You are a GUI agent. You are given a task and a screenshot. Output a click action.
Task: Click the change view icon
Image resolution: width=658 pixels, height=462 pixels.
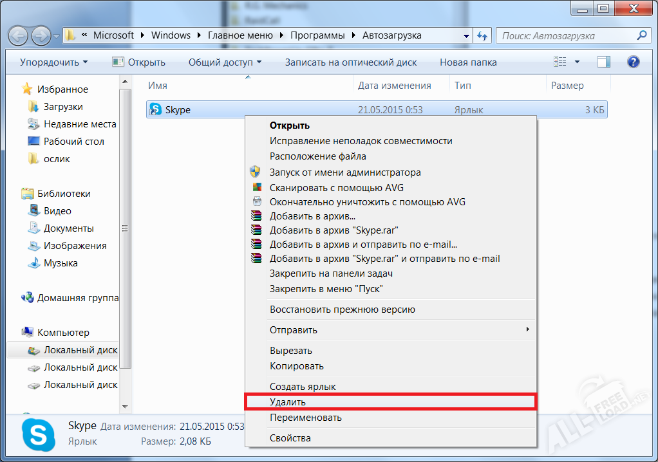pos(560,62)
